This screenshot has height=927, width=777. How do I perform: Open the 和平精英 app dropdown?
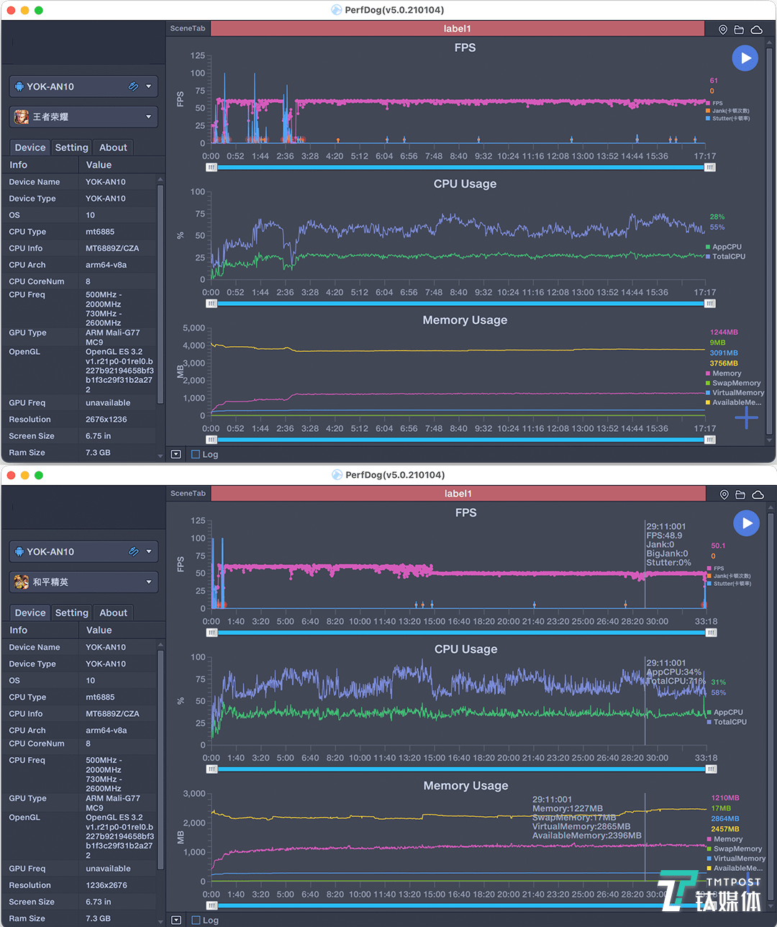pos(83,582)
